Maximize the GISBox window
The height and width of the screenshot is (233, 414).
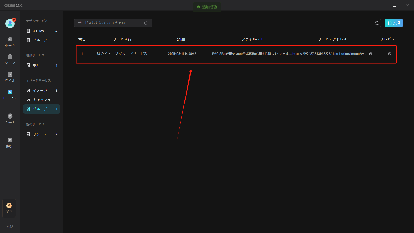tap(395, 5)
